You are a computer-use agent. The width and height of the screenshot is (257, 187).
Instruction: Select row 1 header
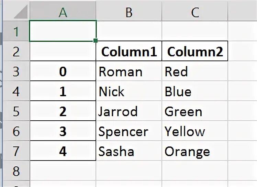coord(15,32)
